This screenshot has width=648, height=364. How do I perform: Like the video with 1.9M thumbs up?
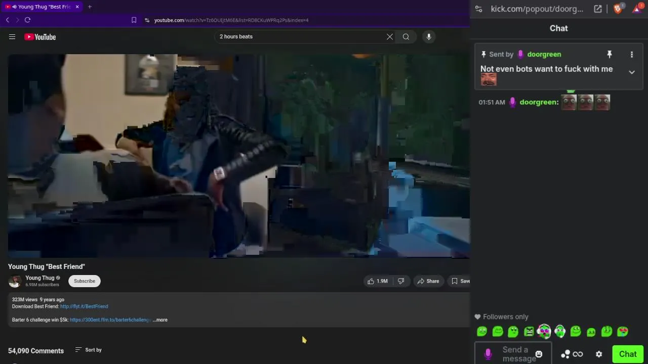pos(378,281)
